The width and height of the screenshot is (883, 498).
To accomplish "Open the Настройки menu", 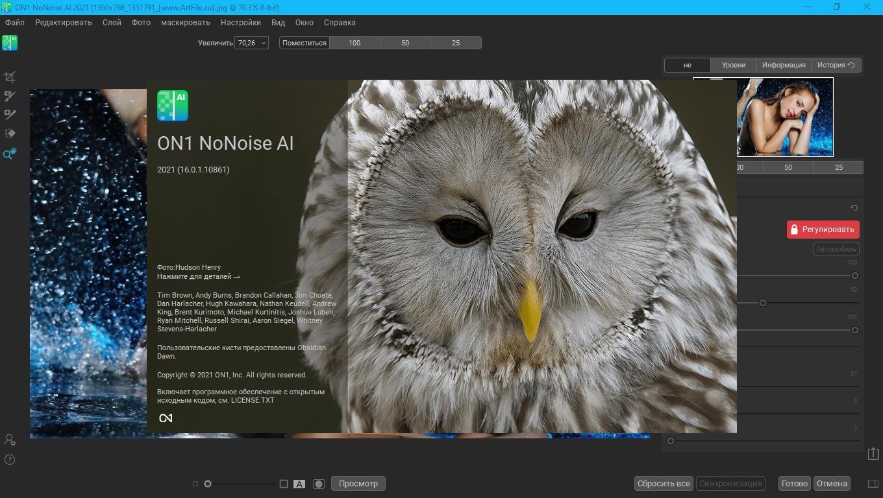I will [x=240, y=22].
